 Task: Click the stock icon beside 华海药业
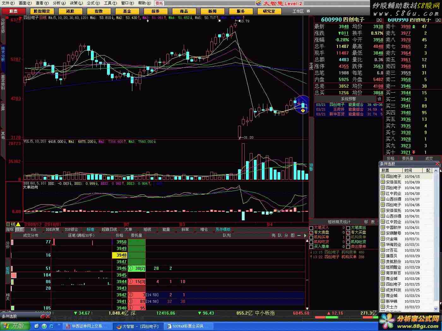383,245
